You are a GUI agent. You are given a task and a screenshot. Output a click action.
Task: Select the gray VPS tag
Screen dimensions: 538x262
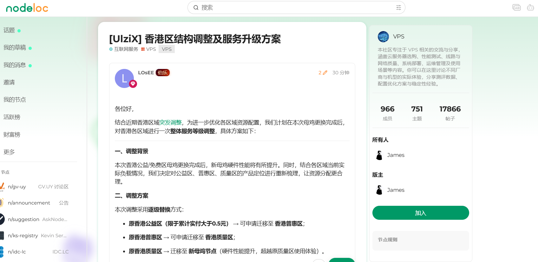[167, 49]
